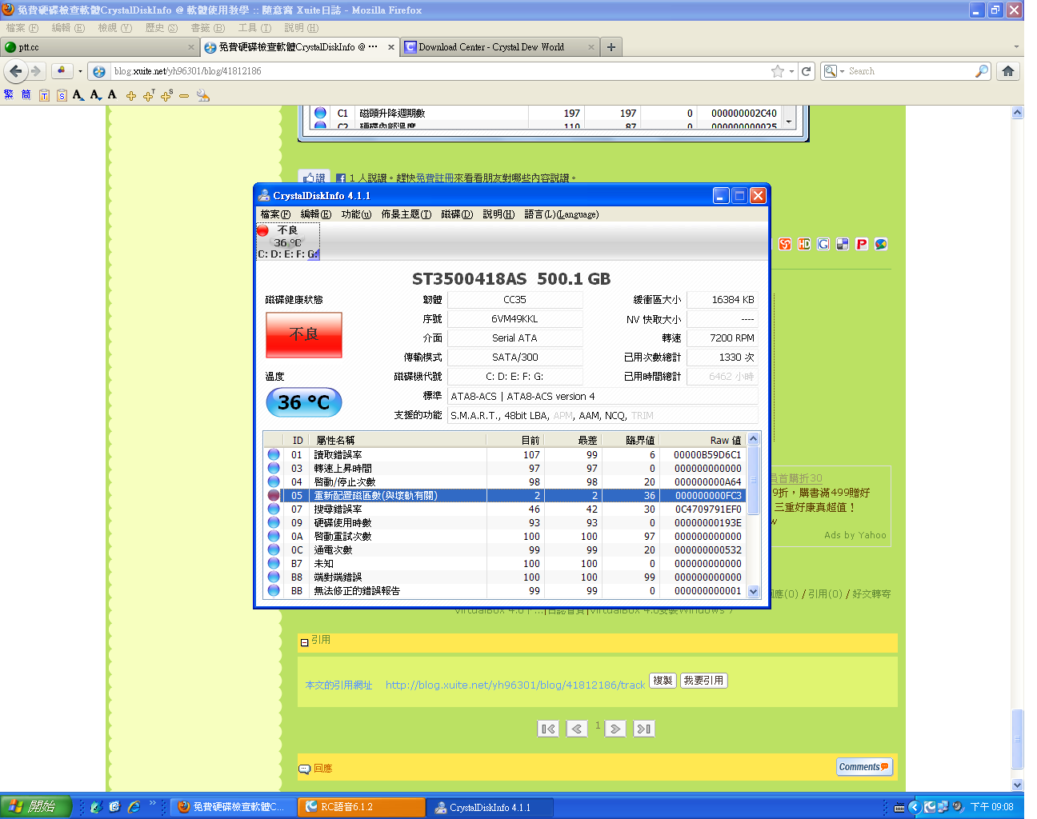Viewport: 1037px width, 819px height.
Task: Go back with Firefox back arrow
Action: pyautogui.click(x=16, y=71)
